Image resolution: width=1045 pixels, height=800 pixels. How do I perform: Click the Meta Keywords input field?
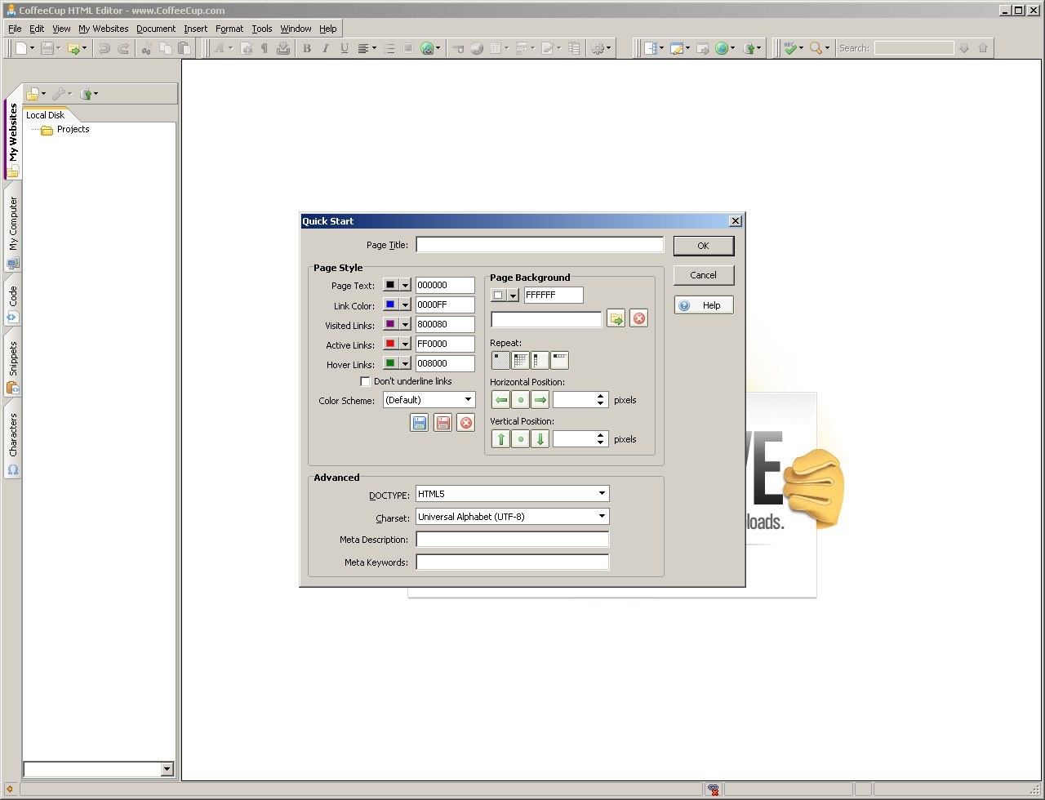(513, 562)
